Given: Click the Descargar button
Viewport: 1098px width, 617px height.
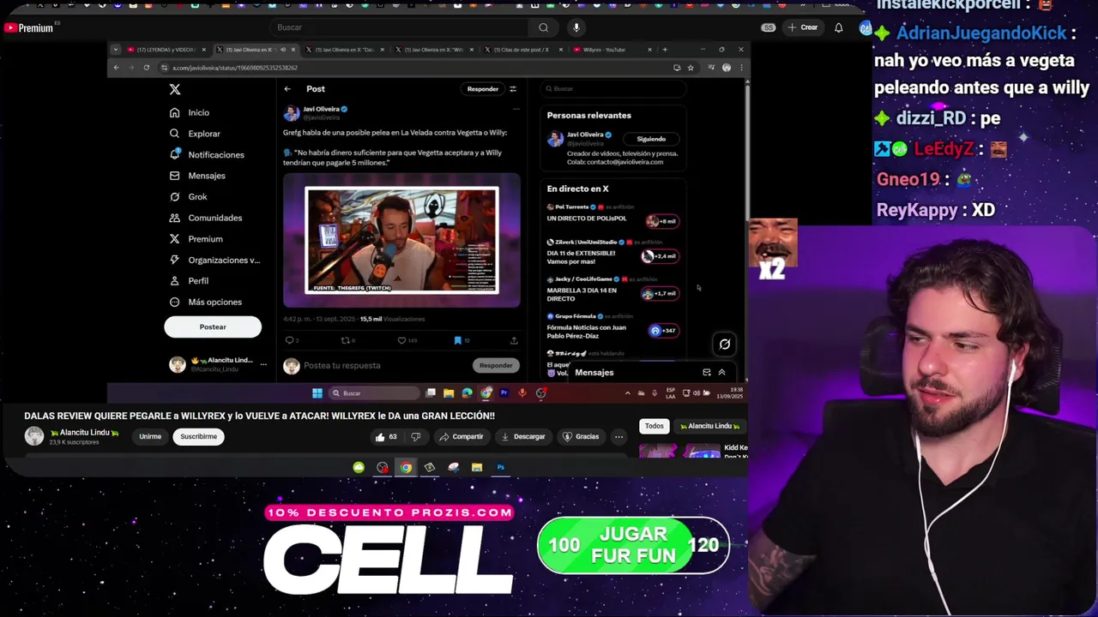Looking at the screenshot, I should click(x=523, y=437).
